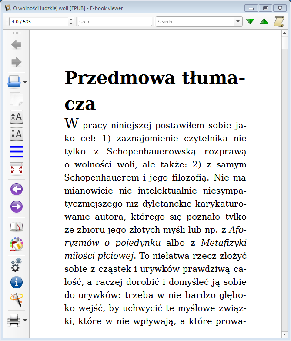Find next match green down triangle
Image resolution: width=291 pixels, height=341 pixels.
click(250, 21)
